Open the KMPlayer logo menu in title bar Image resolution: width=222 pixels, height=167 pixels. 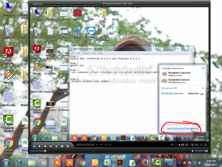(37, 4)
